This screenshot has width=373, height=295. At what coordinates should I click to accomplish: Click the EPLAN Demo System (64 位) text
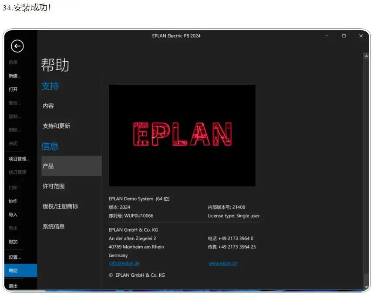pyautogui.click(x=139, y=199)
